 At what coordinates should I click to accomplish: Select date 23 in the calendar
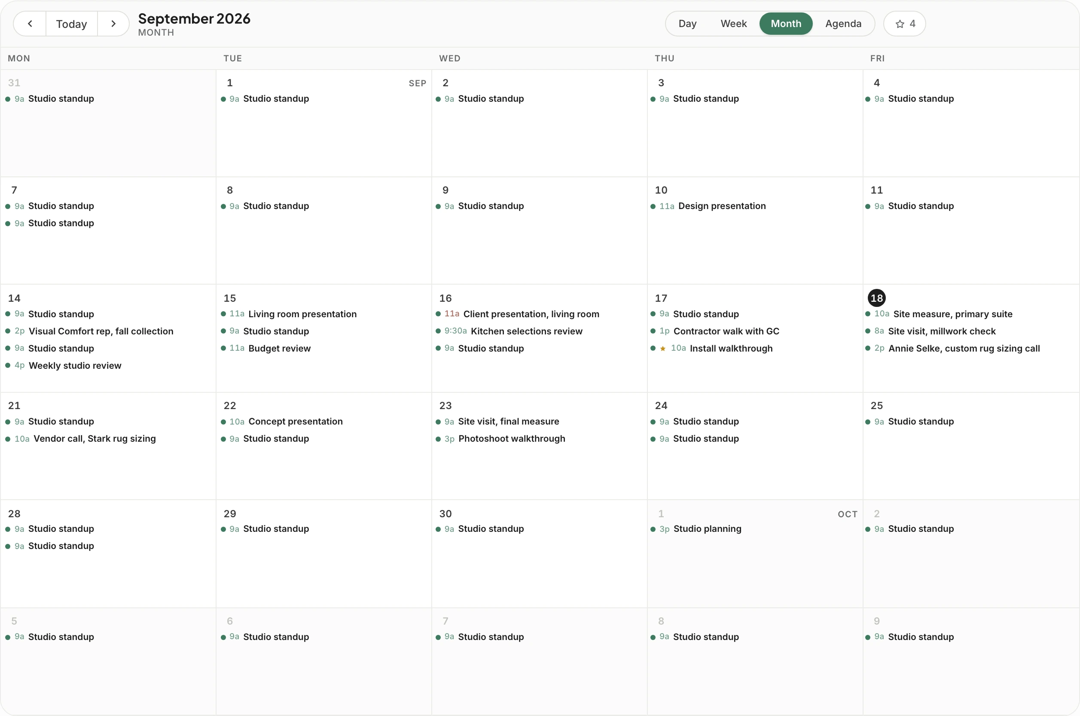(x=445, y=406)
